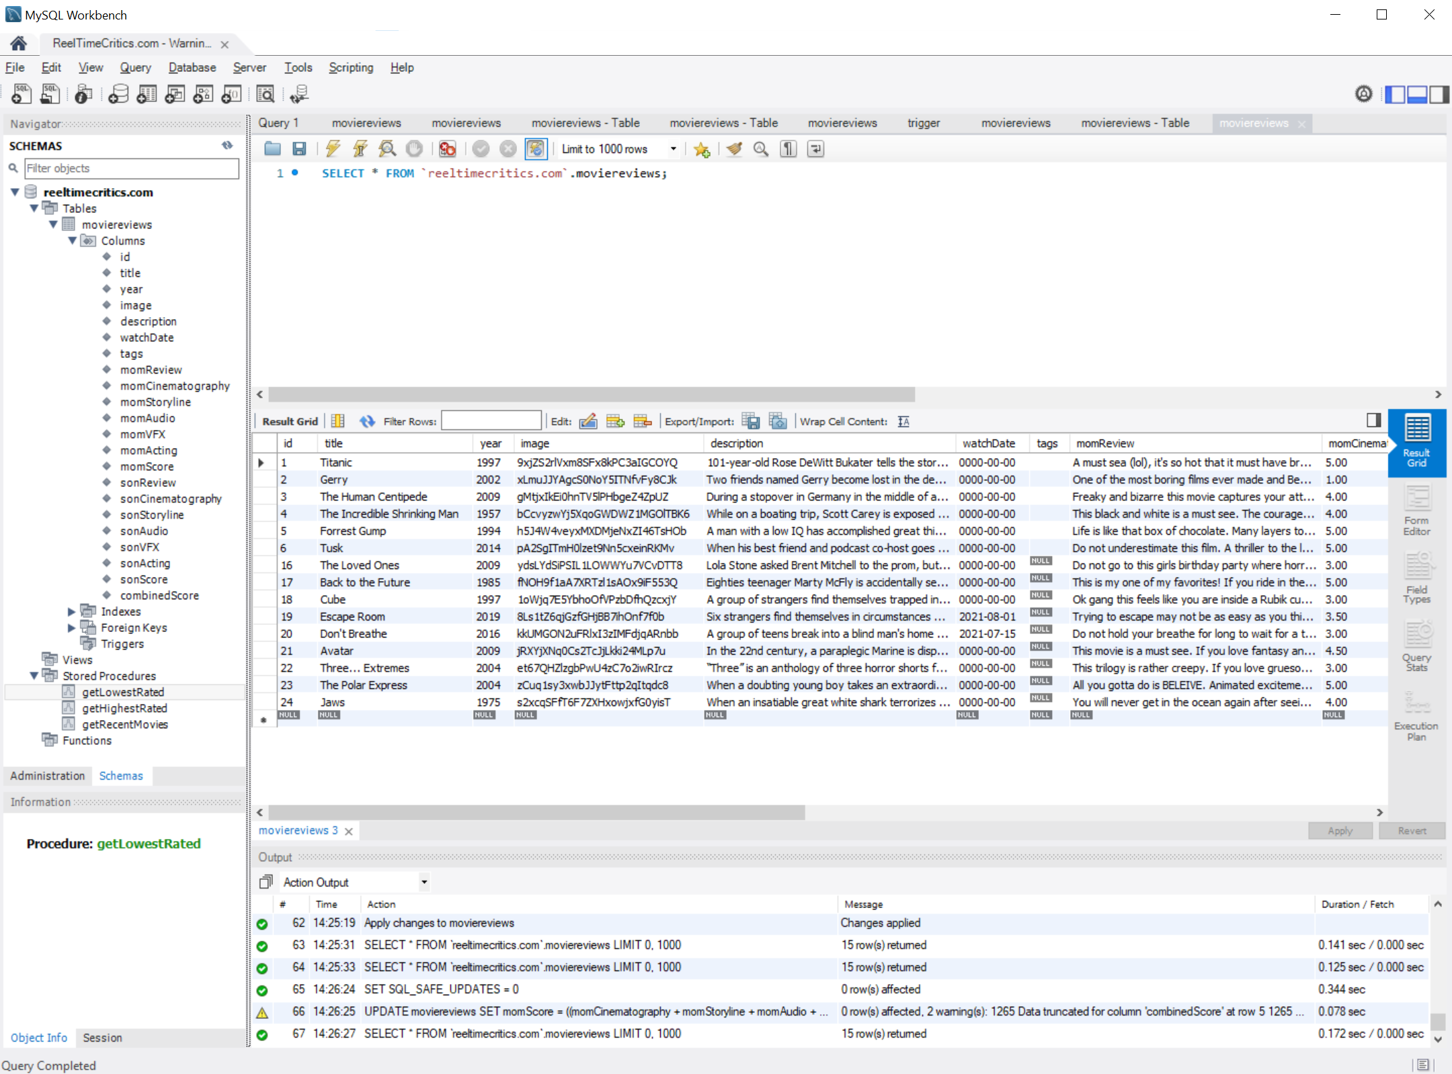The height and width of the screenshot is (1074, 1452).
Task: Expand the Foreign Keys node
Action: point(72,627)
